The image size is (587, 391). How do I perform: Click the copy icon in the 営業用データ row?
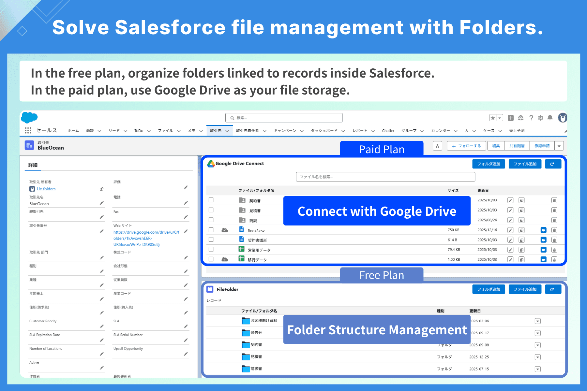(x=522, y=250)
